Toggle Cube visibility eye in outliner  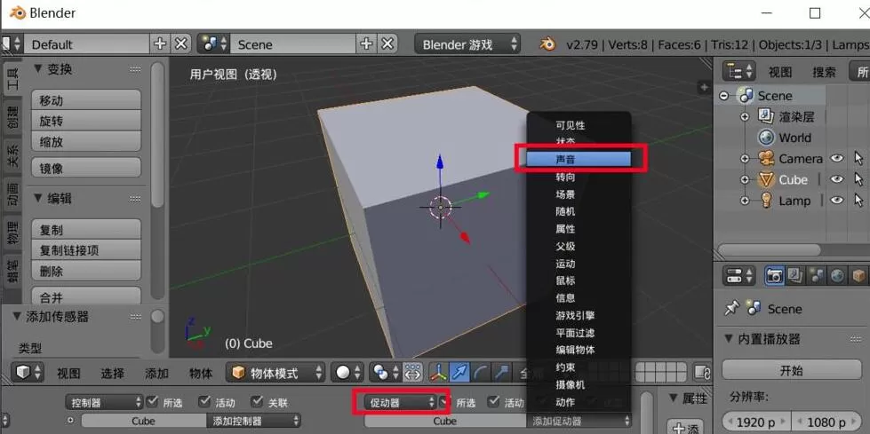pos(837,179)
